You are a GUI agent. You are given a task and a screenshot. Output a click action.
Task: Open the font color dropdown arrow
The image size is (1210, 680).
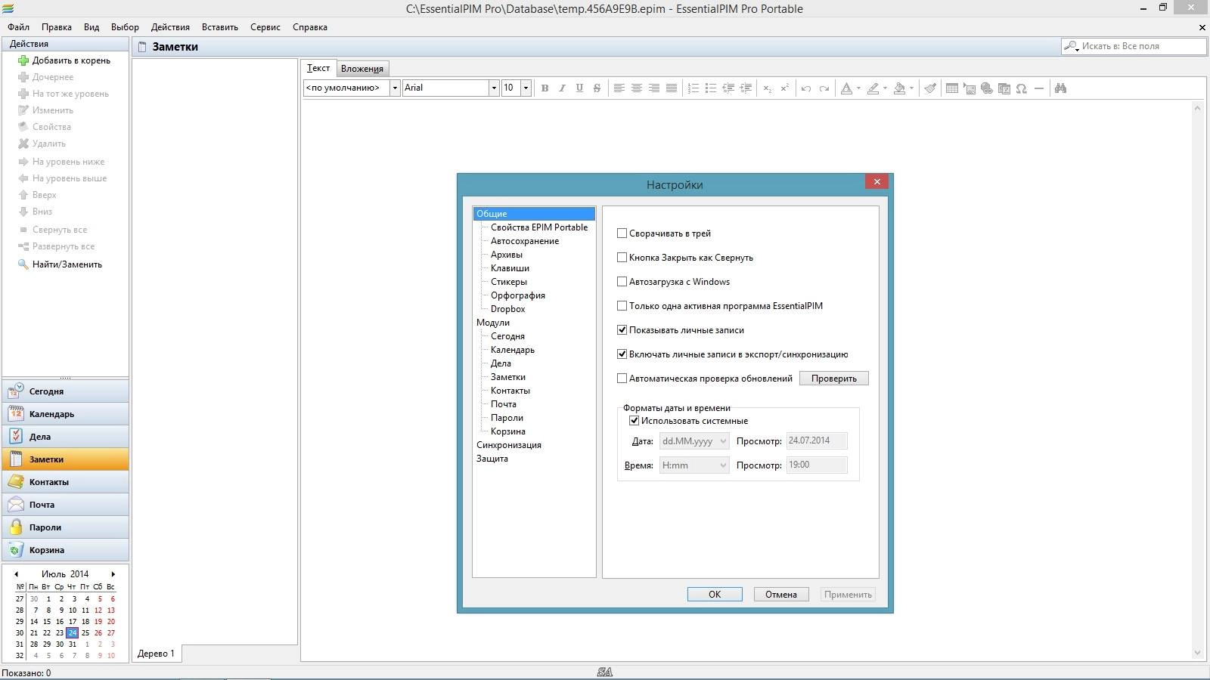coord(858,88)
